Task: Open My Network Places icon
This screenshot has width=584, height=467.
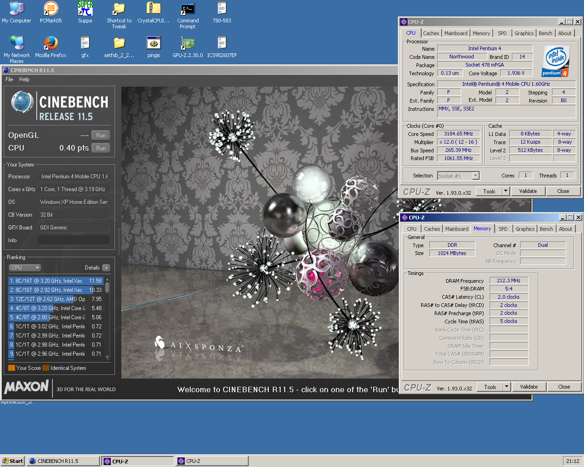Action: click(16, 49)
